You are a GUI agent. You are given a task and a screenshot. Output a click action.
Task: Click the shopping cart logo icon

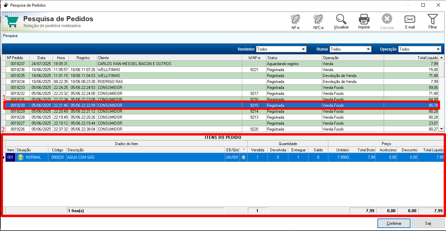[12, 21]
